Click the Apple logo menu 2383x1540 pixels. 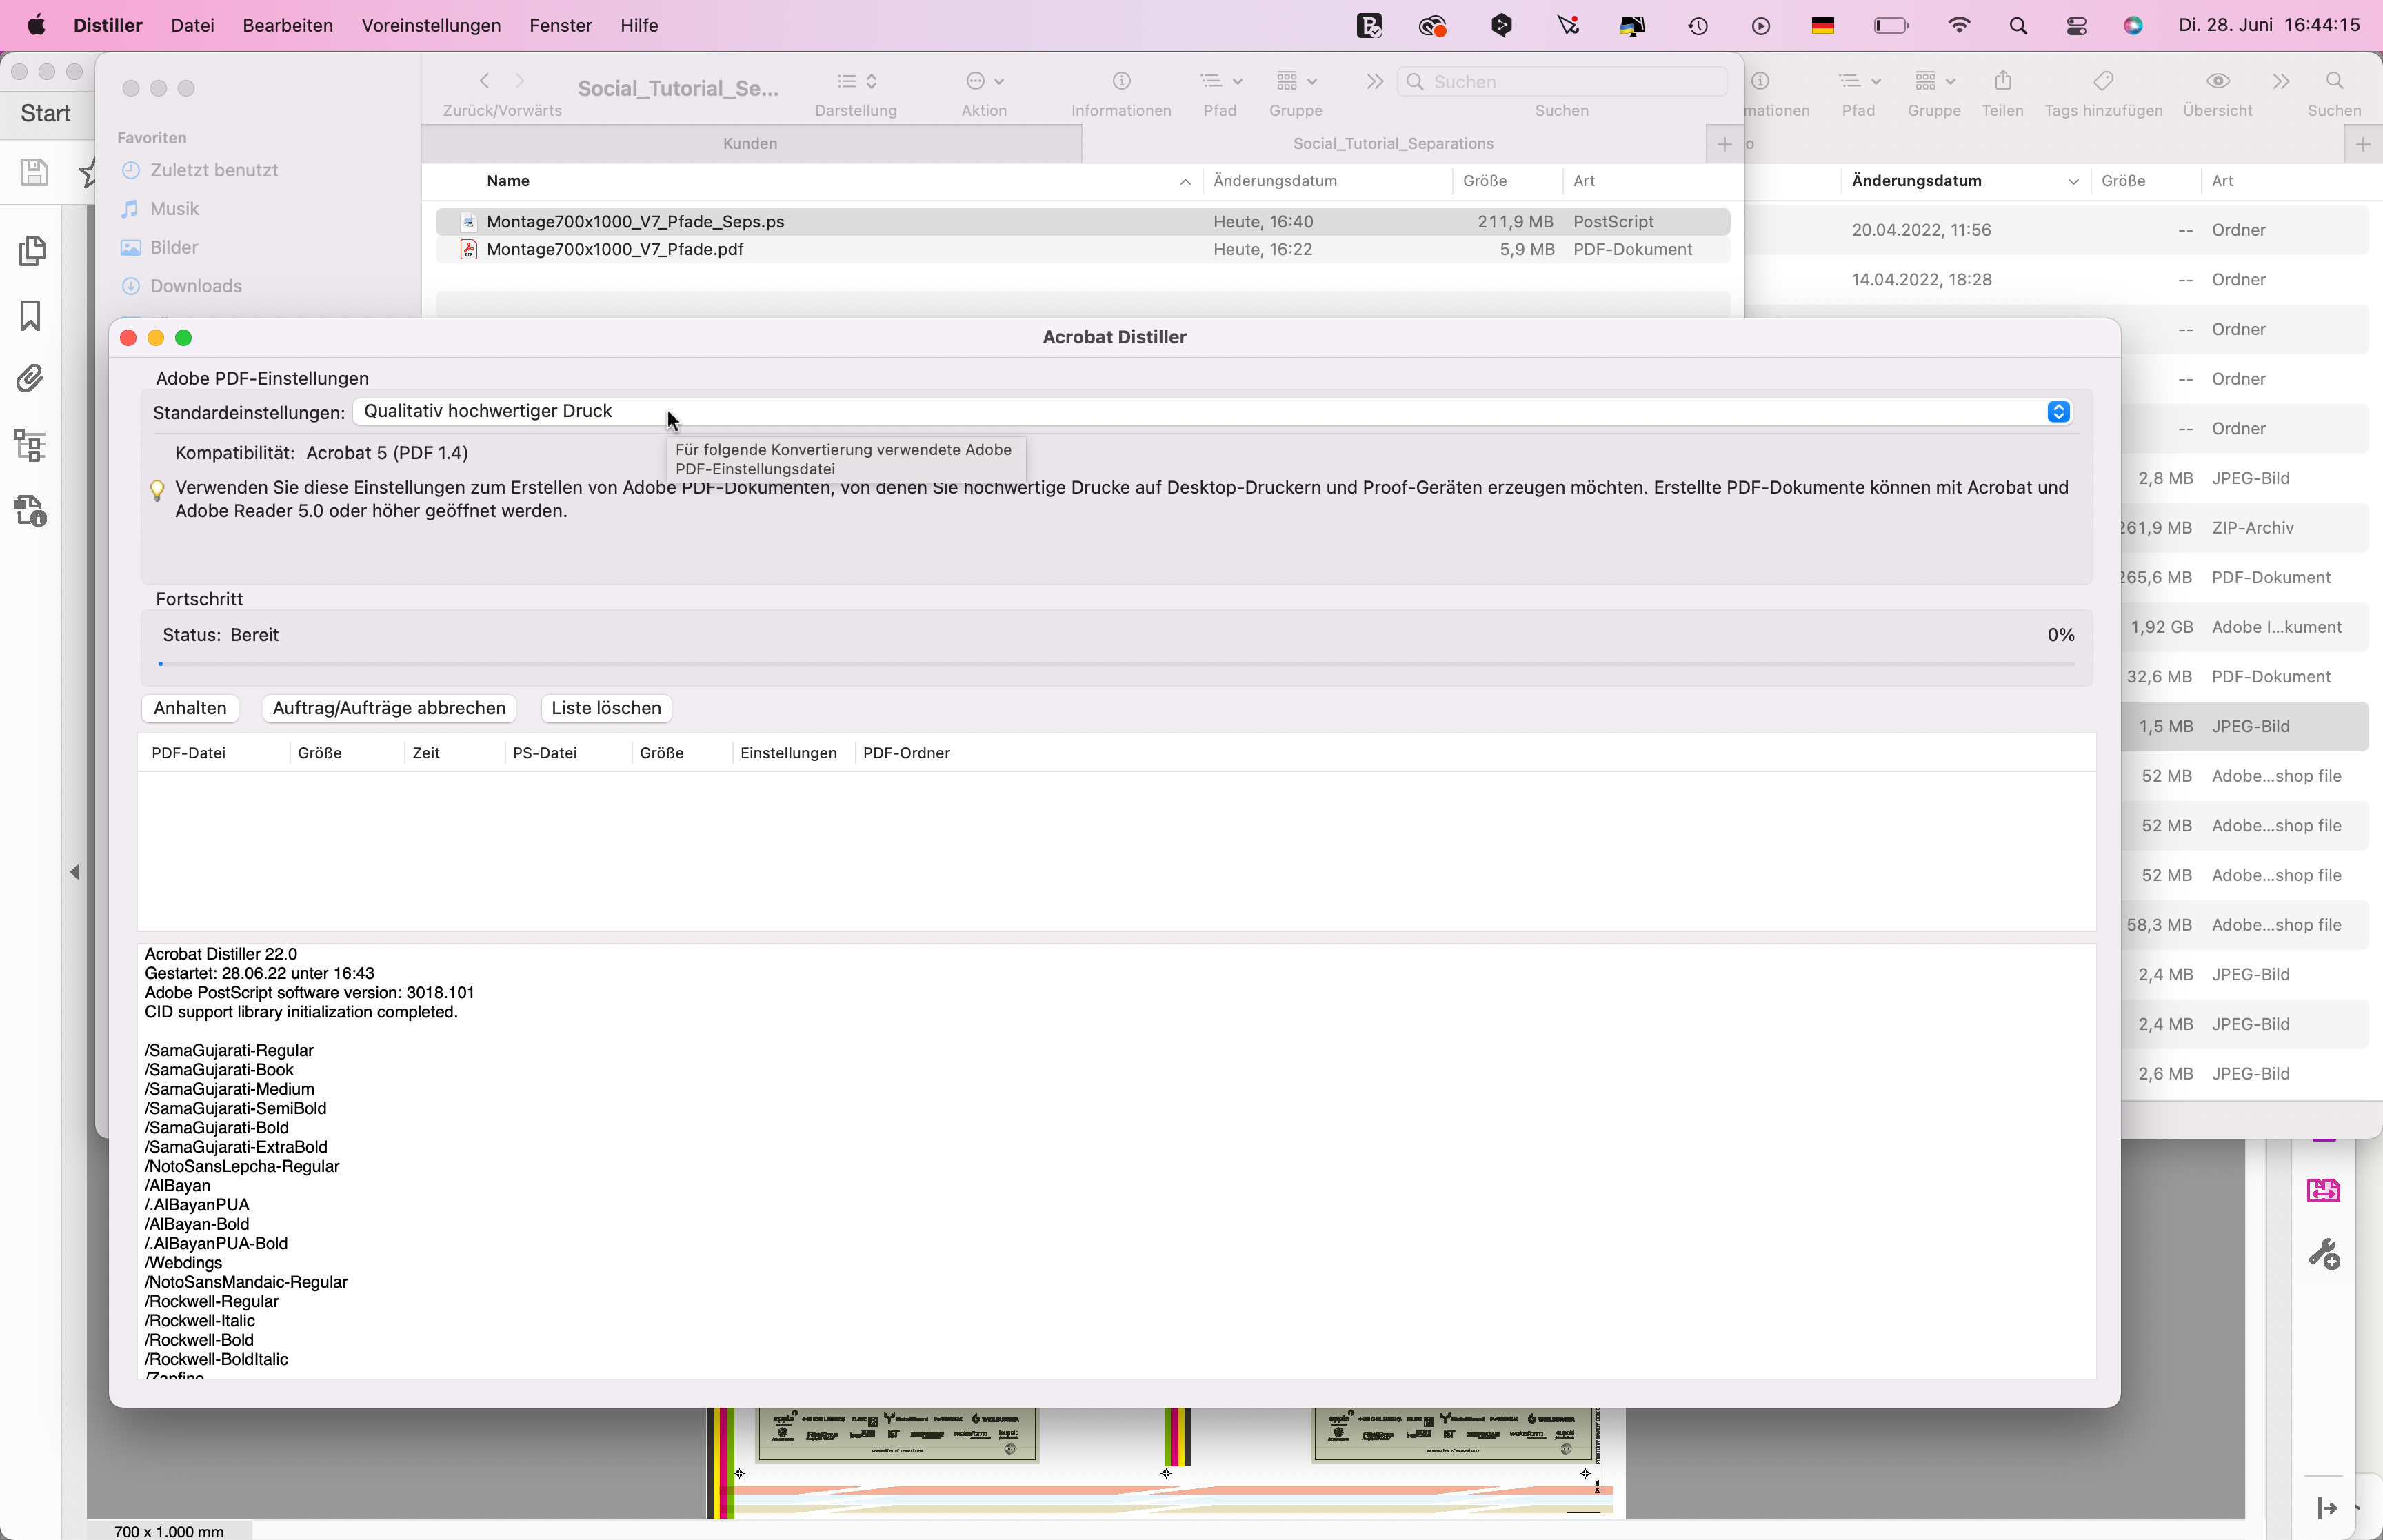(x=36, y=25)
